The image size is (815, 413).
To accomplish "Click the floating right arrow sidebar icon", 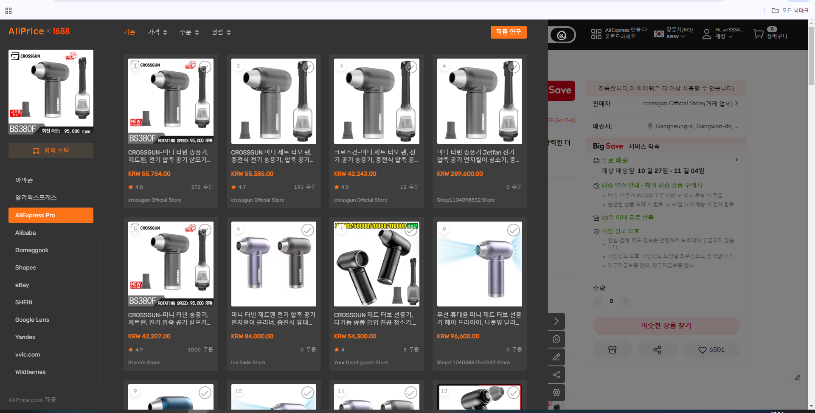I will click(556, 321).
